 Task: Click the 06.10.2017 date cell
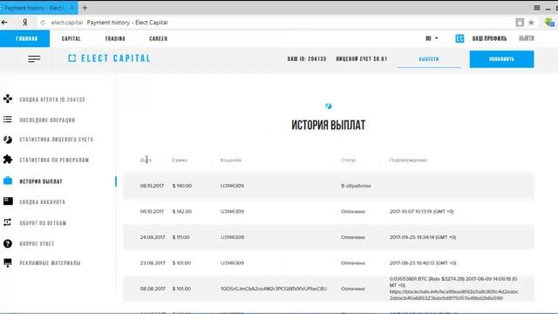click(152, 211)
